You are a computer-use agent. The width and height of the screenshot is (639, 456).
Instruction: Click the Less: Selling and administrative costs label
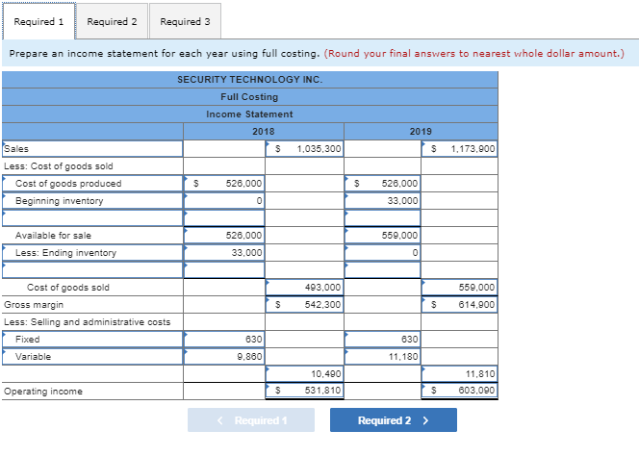(x=88, y=322)
